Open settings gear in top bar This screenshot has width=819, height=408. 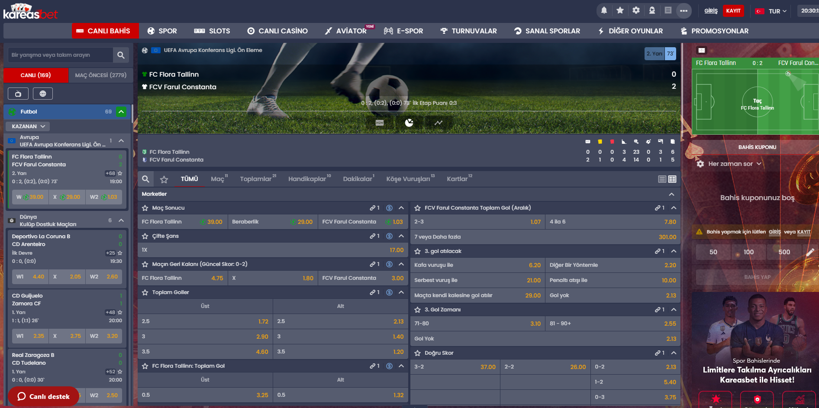pos(636,10)
